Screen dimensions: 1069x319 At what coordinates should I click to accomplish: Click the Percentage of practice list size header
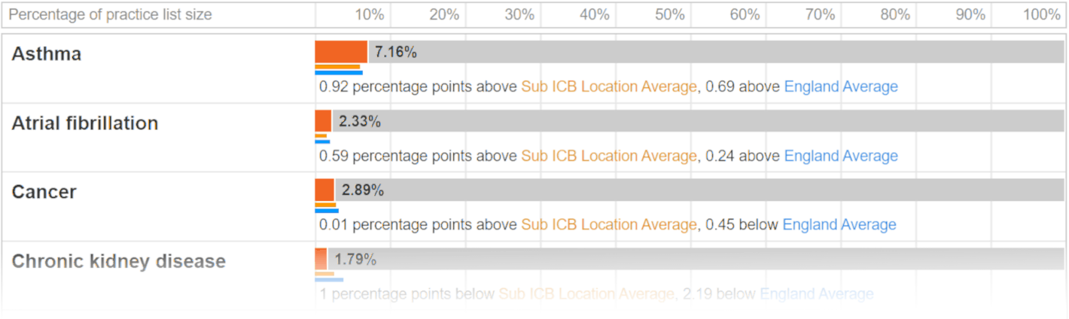[x=111, y=15]
